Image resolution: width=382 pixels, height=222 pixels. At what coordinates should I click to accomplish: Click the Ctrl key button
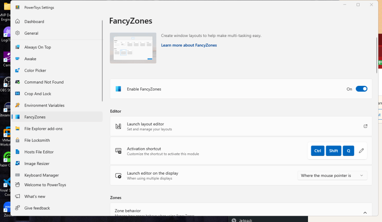point(318,151)
